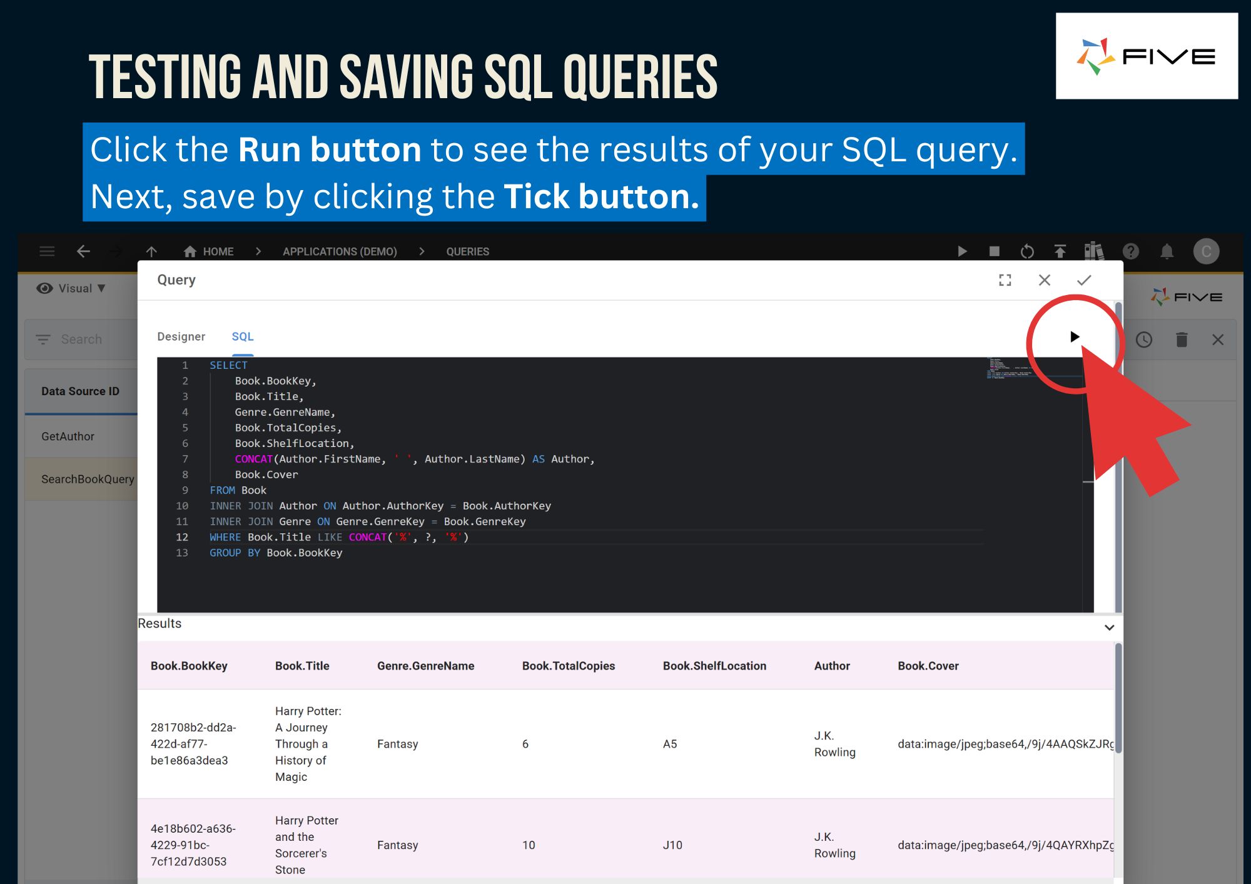The width and height of the screenshot is (1251, 884).
Task: Click the hamburger menu icon
Action: (47, 251)
